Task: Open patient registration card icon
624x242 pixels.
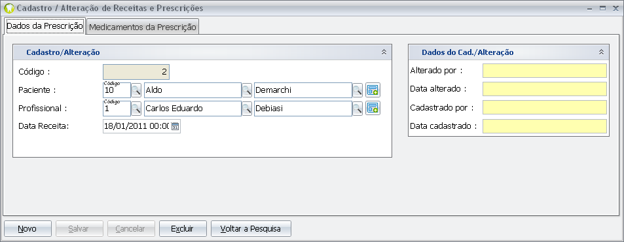Action: [373, 90]
